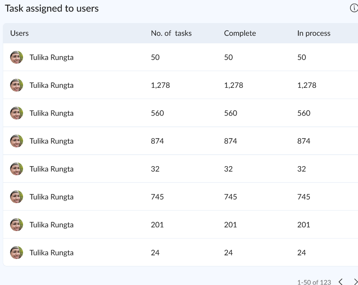Click the In process column header

tap(313, 33)
